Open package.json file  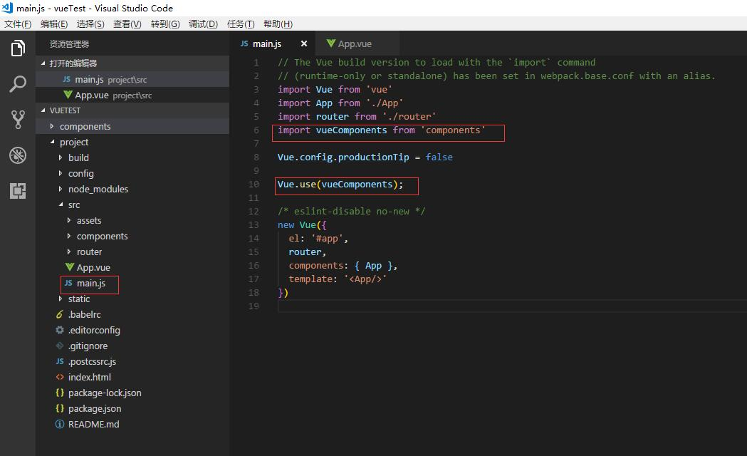pos(132,408)
